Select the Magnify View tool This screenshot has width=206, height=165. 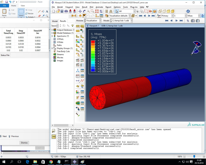pos(88,11)
